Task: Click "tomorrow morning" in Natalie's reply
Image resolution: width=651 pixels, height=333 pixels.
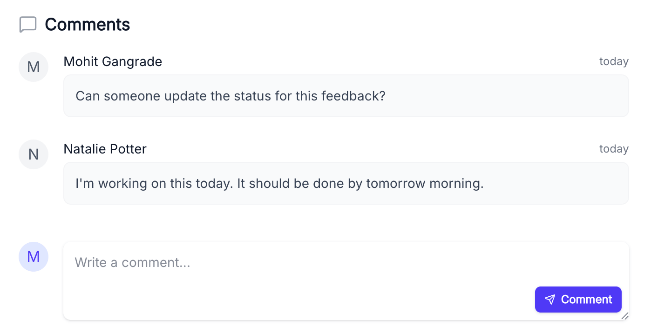Action: 424,184
